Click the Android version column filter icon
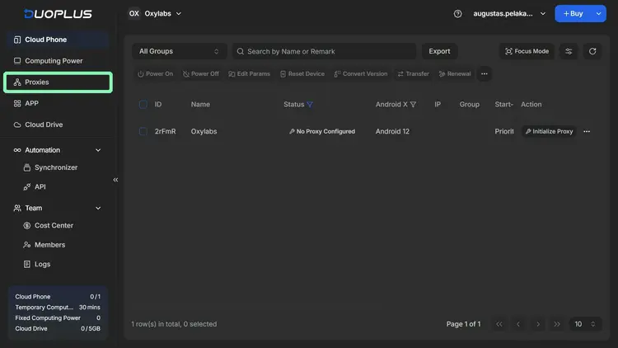618x348 pixels. pyautogui.click(x=413, y=105)
